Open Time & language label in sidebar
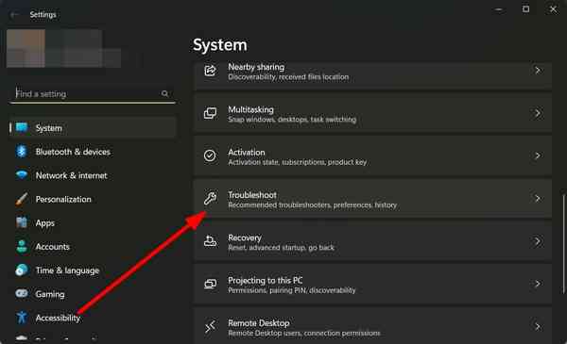567x344 pixels. 67,270
